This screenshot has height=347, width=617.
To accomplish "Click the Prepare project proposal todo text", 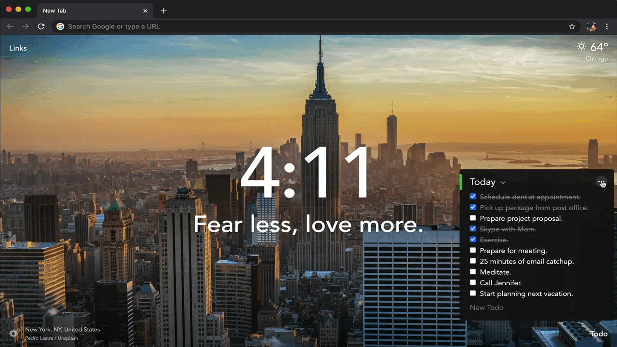I will (x=521, y=218).
